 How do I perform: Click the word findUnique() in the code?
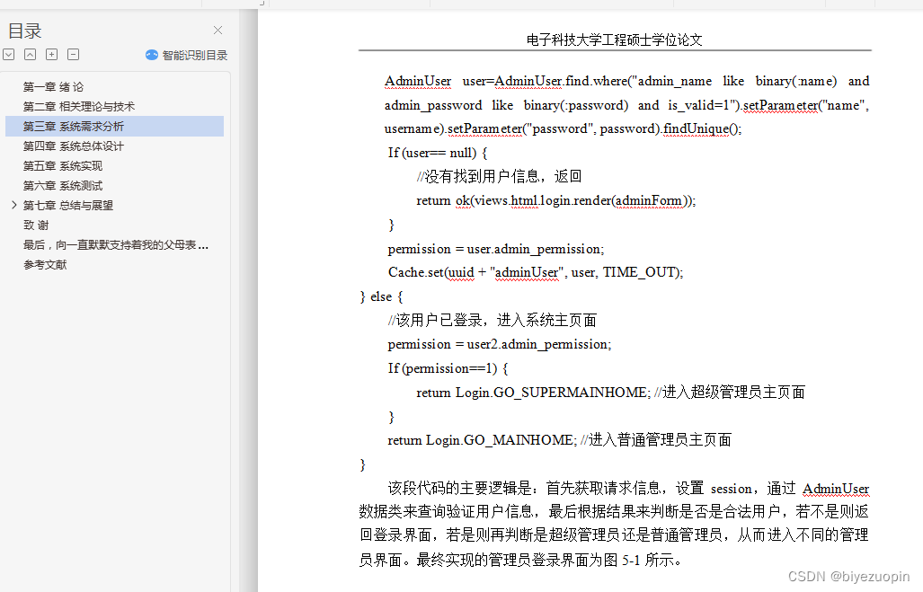(702, 128)
